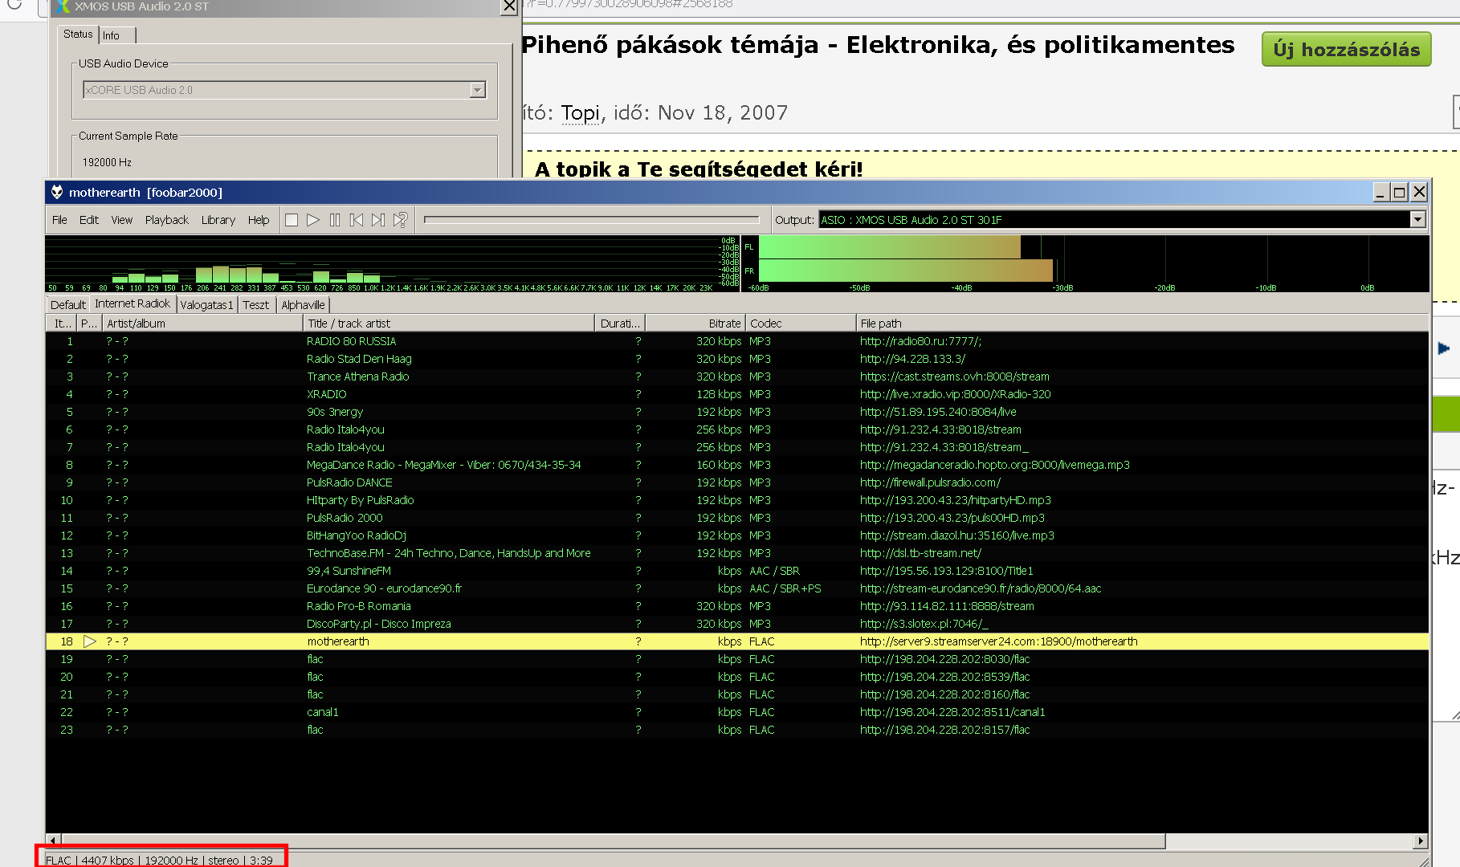Click the Stop button in foobar2000 toolbar
Image resolution: width=1460 pixels, height=867 pixels.
click(292, 220)
